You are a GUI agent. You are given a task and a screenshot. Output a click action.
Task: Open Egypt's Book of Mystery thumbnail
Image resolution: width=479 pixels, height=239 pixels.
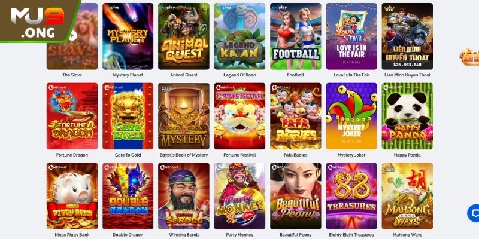(184, 116)
